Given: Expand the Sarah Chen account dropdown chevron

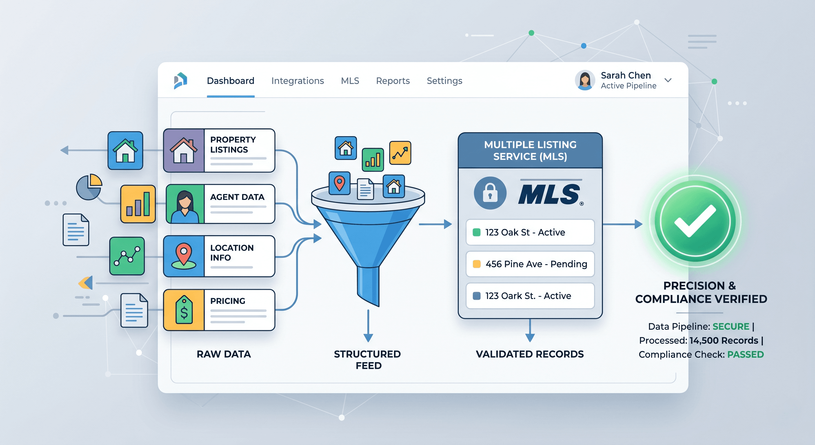Looking at the screenshot, I should pyautogui.click(x=668, y=80).
